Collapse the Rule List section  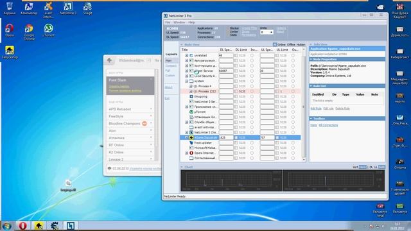pos(311,86)
